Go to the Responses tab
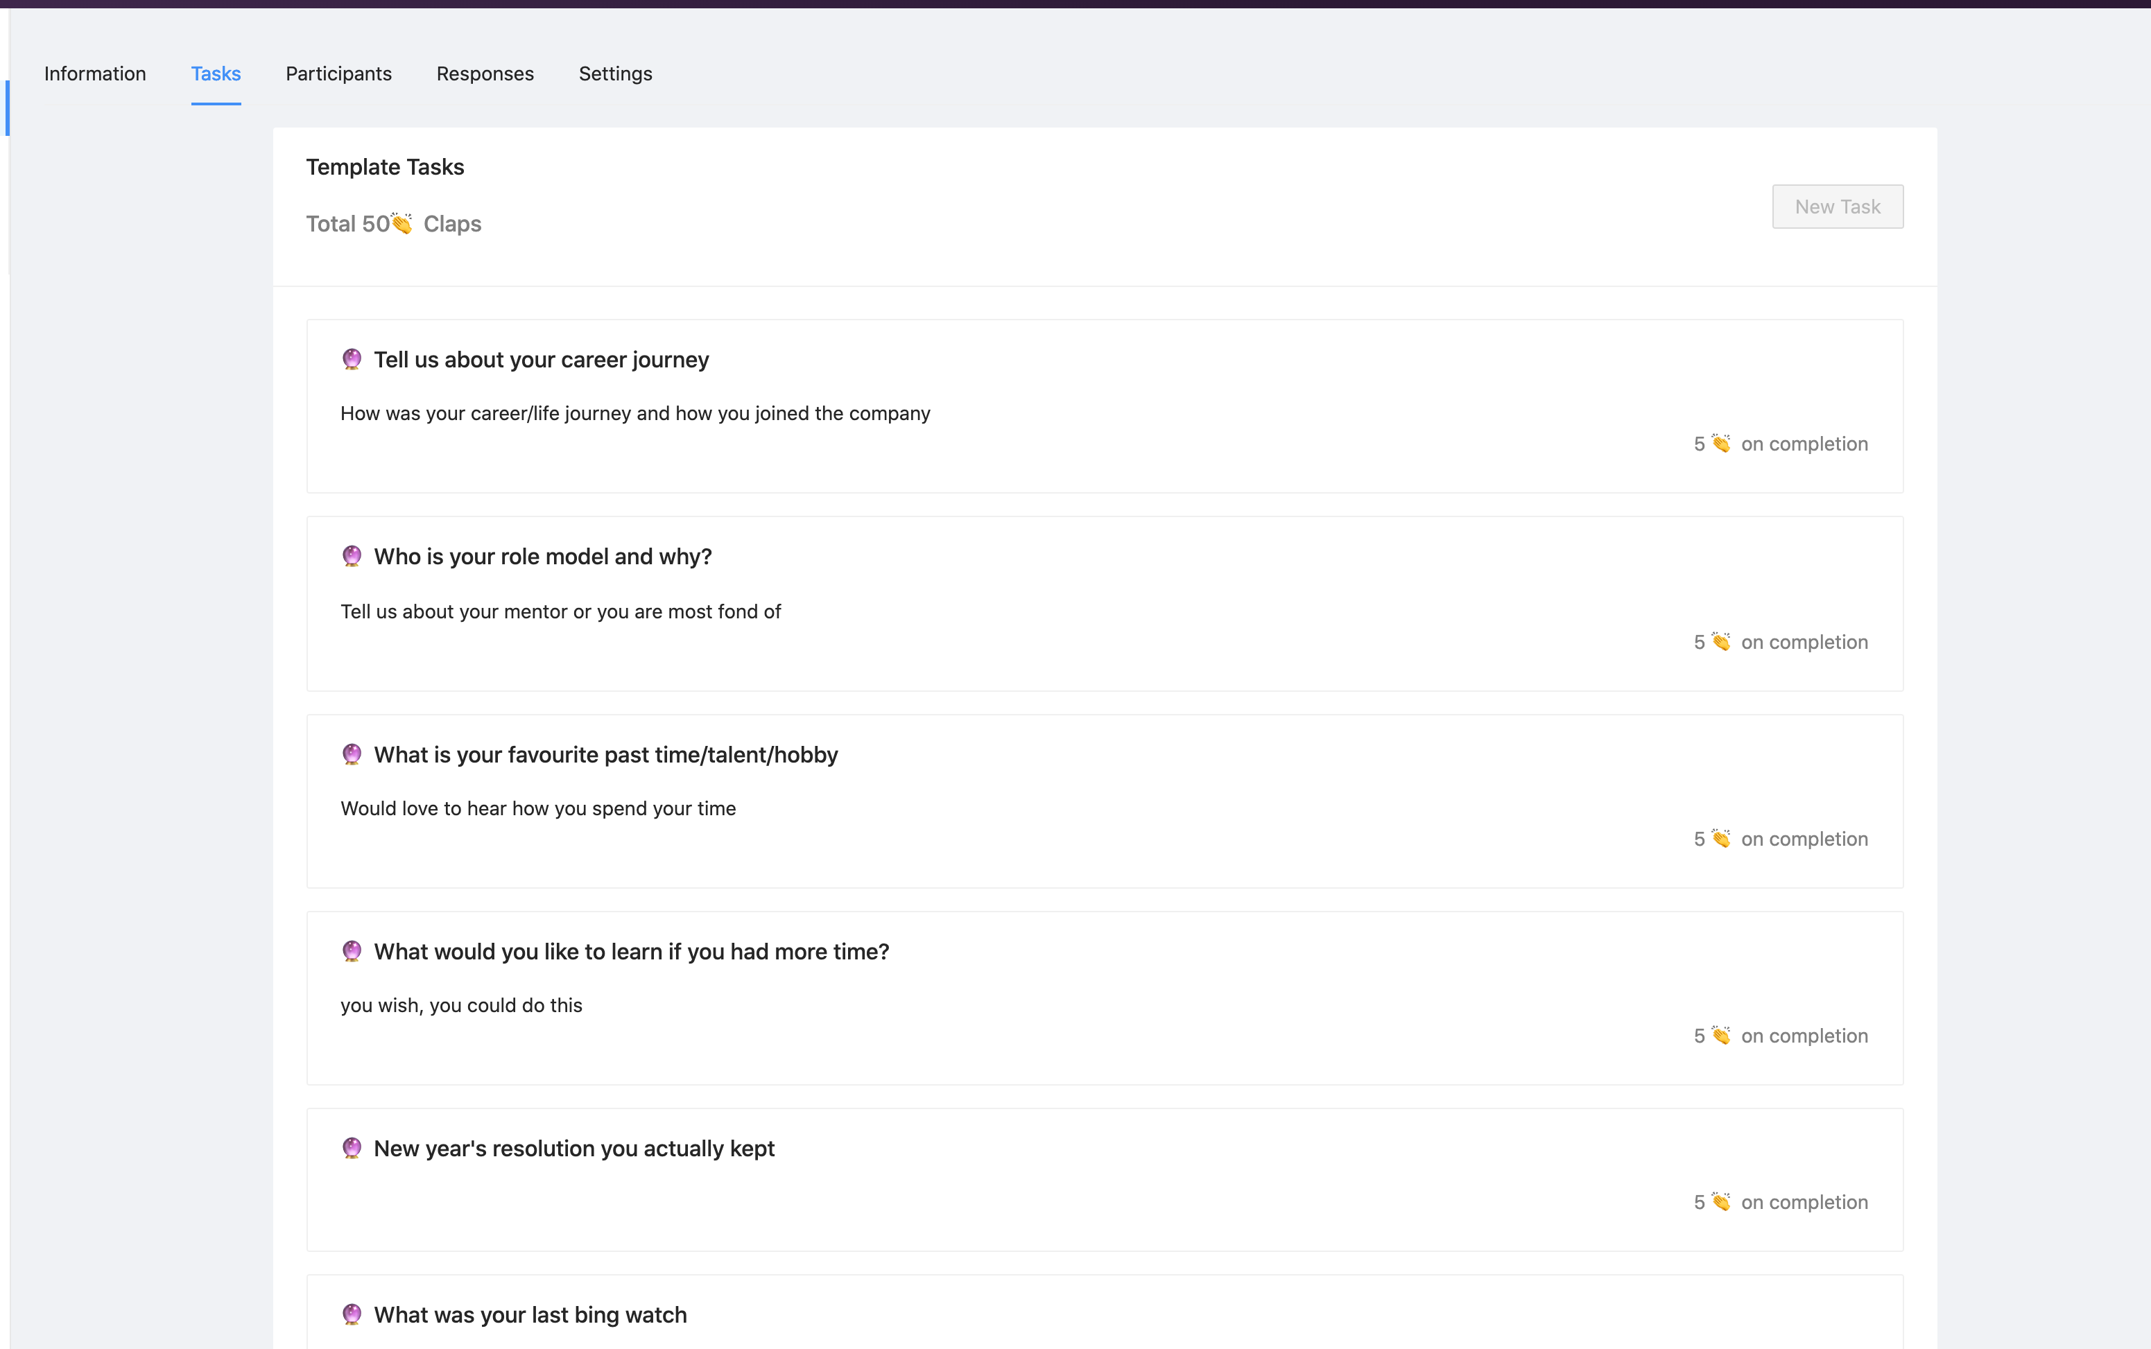The width and height of the screenshot is (2151, 1349). click(x=485, y=74)
